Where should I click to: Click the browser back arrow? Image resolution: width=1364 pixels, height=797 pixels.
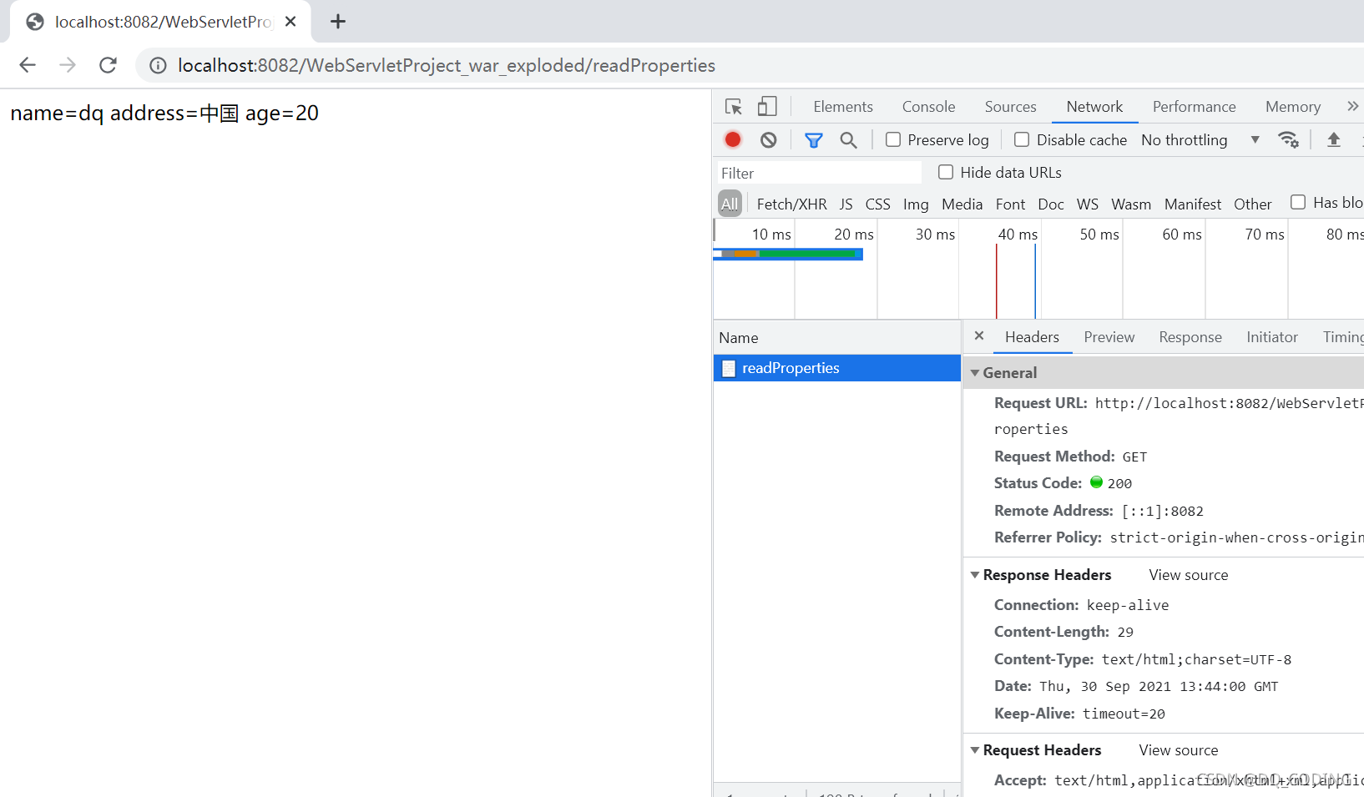coord(28,65)
